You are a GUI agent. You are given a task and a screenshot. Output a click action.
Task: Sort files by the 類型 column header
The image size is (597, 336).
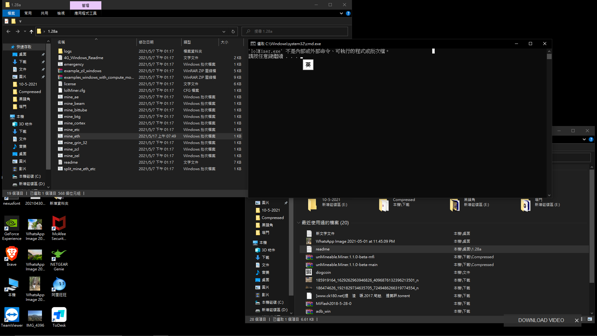[x=200, y=42]
